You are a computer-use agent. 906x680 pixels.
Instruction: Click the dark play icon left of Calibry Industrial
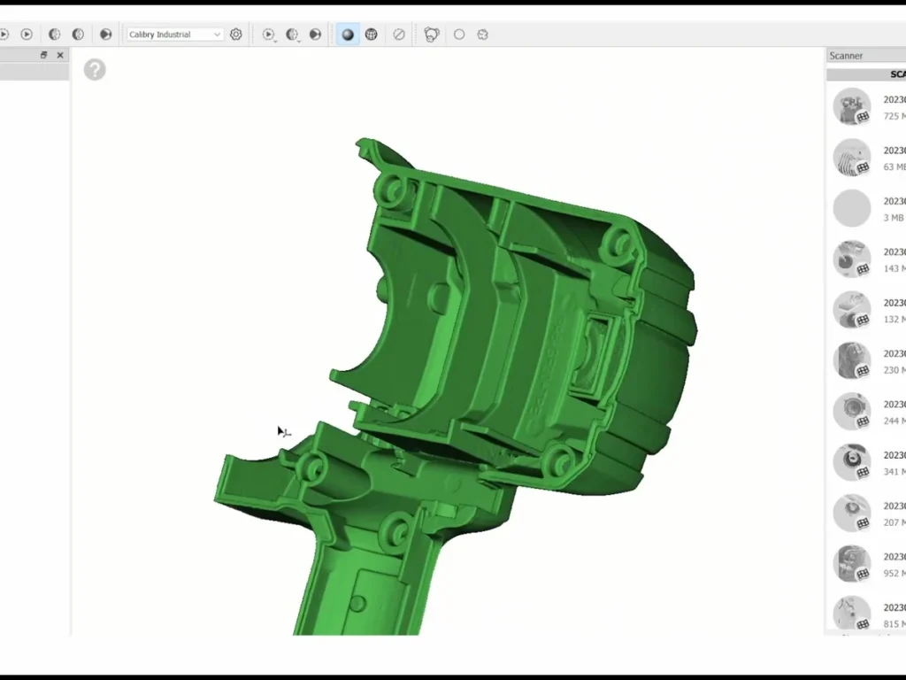[x=106, y=35]
